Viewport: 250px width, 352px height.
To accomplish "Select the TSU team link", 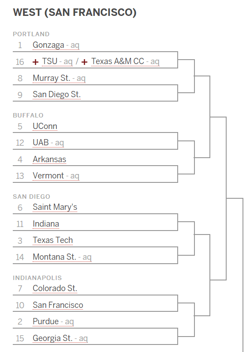I will (x=50, y=61).
